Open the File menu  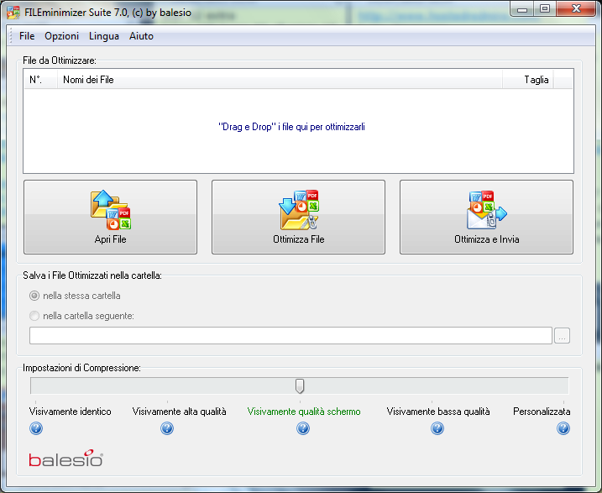pyautogui.click(x=27, y=36)
